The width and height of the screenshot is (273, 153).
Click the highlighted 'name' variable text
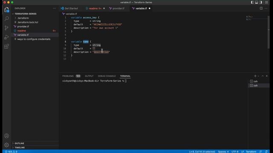tap(86, 42)
